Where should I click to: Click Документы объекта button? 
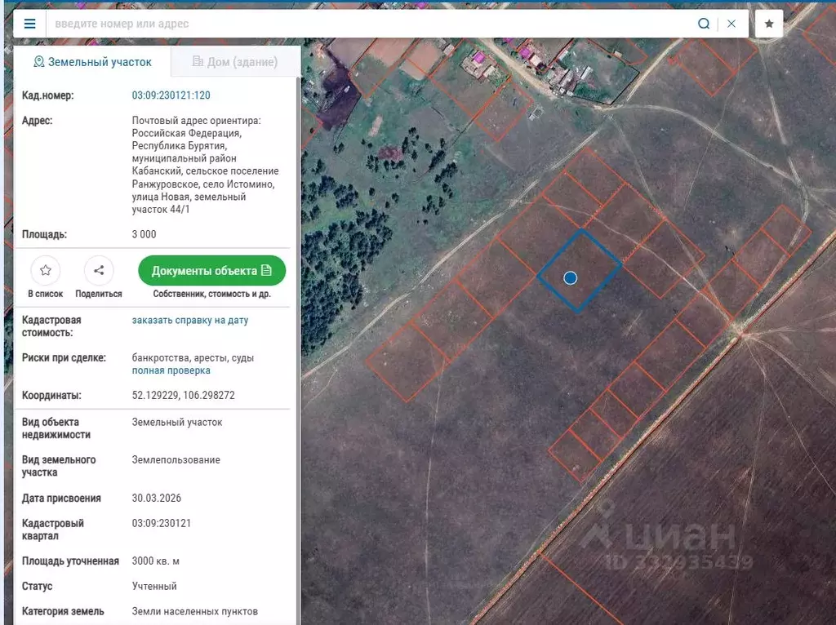211,271
